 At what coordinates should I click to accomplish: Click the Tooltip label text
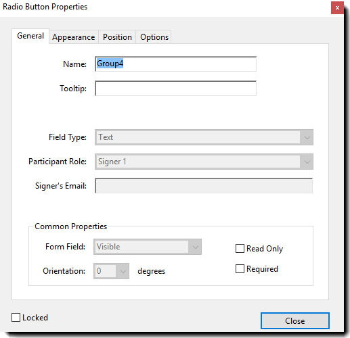pos(73,89)
